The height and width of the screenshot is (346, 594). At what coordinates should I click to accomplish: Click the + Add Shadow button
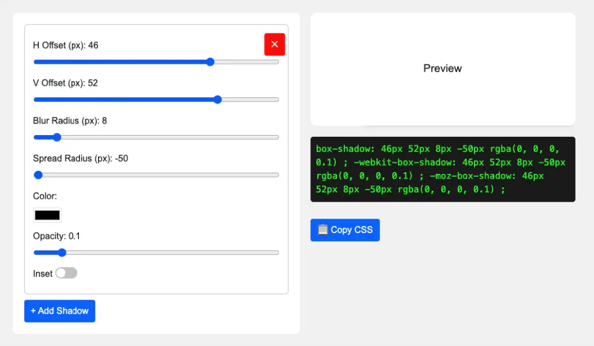(x=60, y=311)
